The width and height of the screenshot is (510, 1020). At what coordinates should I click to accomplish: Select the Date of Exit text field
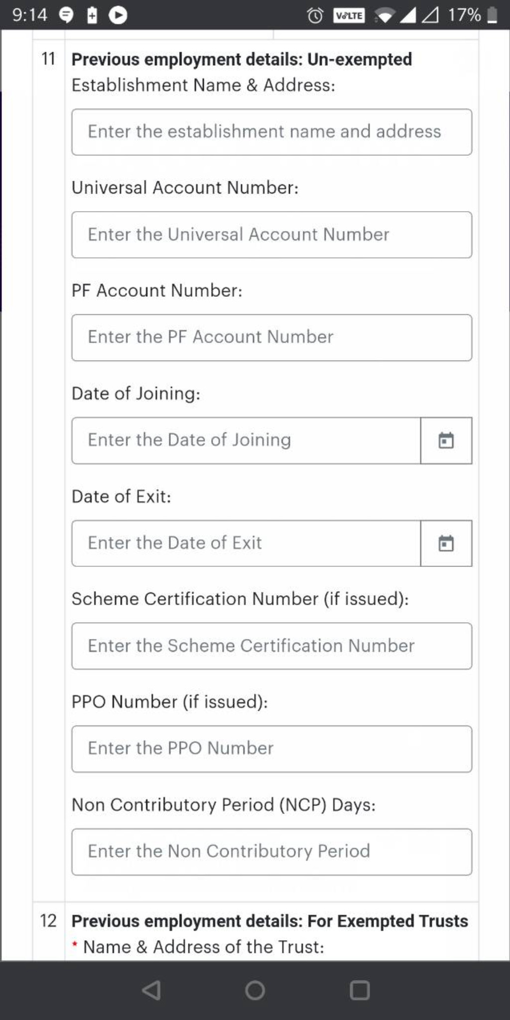[x=247, y=543]
